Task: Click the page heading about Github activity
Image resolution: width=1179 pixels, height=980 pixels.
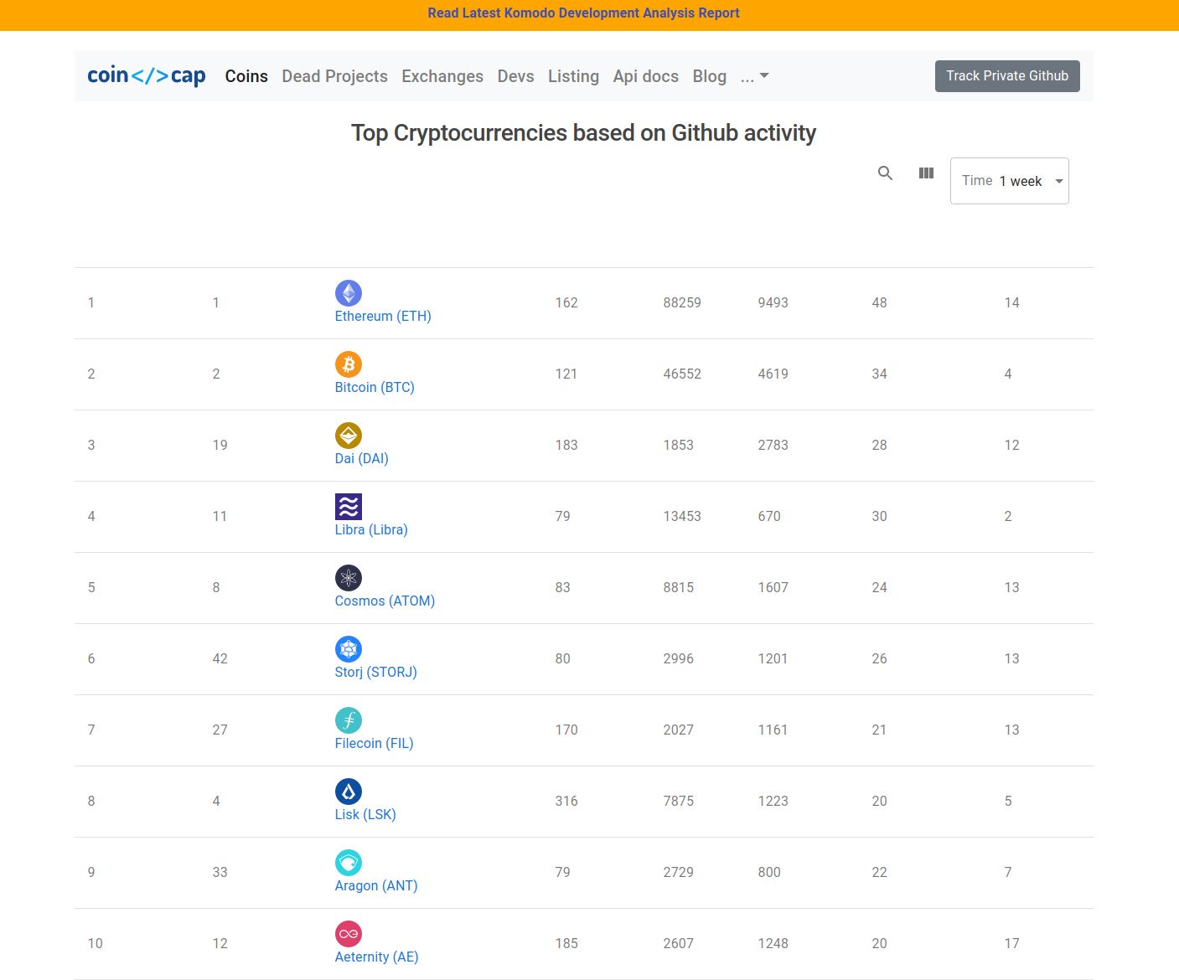Action: coord(583,133)
